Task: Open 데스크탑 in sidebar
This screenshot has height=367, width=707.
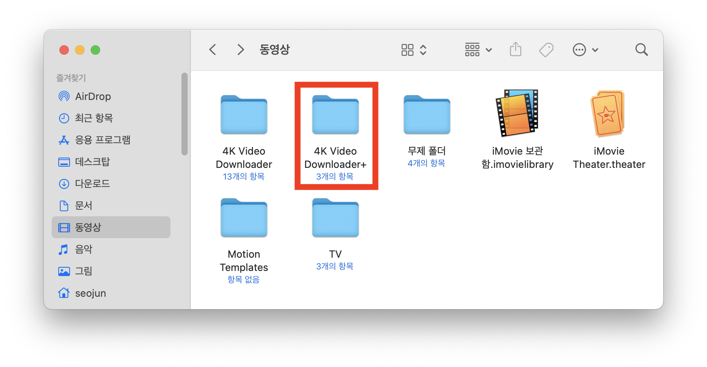Action: pos(111,162)
